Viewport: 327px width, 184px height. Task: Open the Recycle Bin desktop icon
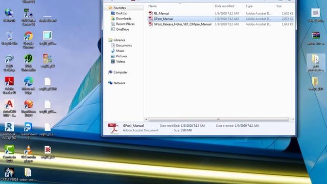coord(9,38)
